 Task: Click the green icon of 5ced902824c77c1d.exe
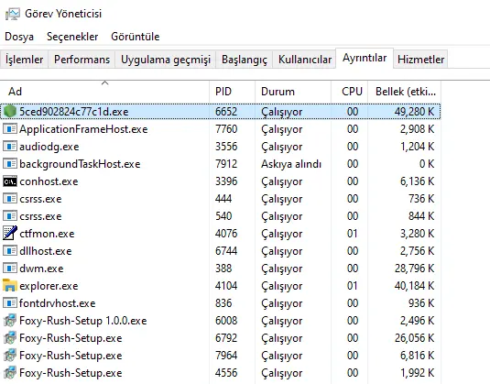(x=10, y=111)
